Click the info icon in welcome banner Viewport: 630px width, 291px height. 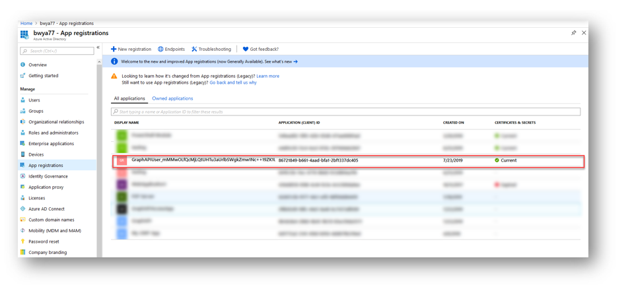[x=114, y=61]
